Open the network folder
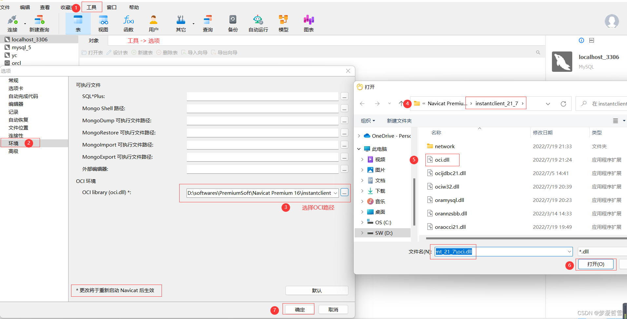The width and height of the screenshot is (627, 319). (x=444, y=146)
